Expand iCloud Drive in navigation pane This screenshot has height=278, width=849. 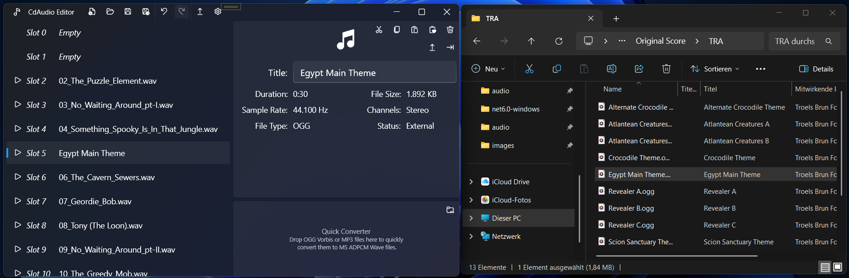(x=471, y=182)
